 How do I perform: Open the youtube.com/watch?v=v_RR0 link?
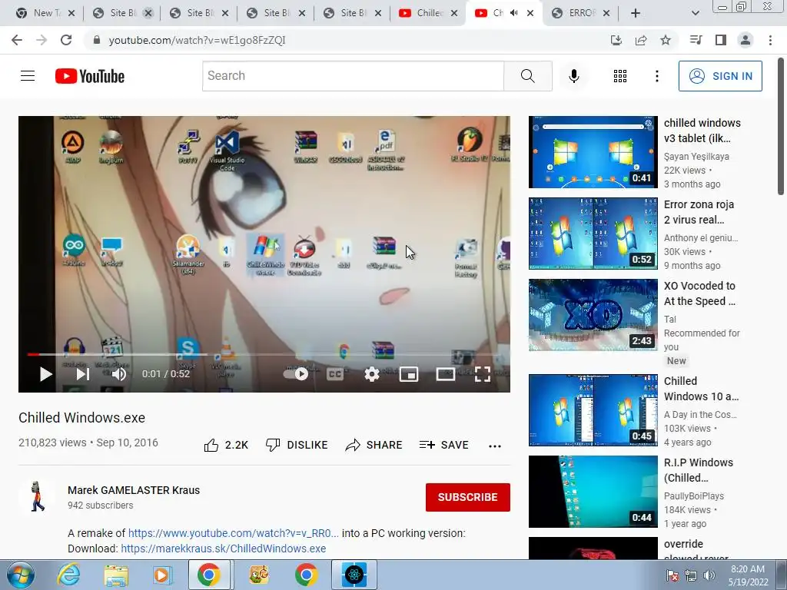click(x=234, y=533)
